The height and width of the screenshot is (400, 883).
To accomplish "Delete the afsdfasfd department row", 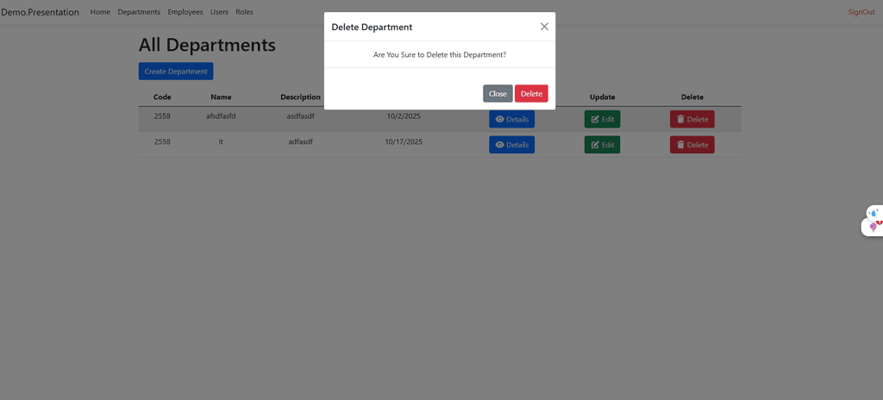I will [692, 120].
